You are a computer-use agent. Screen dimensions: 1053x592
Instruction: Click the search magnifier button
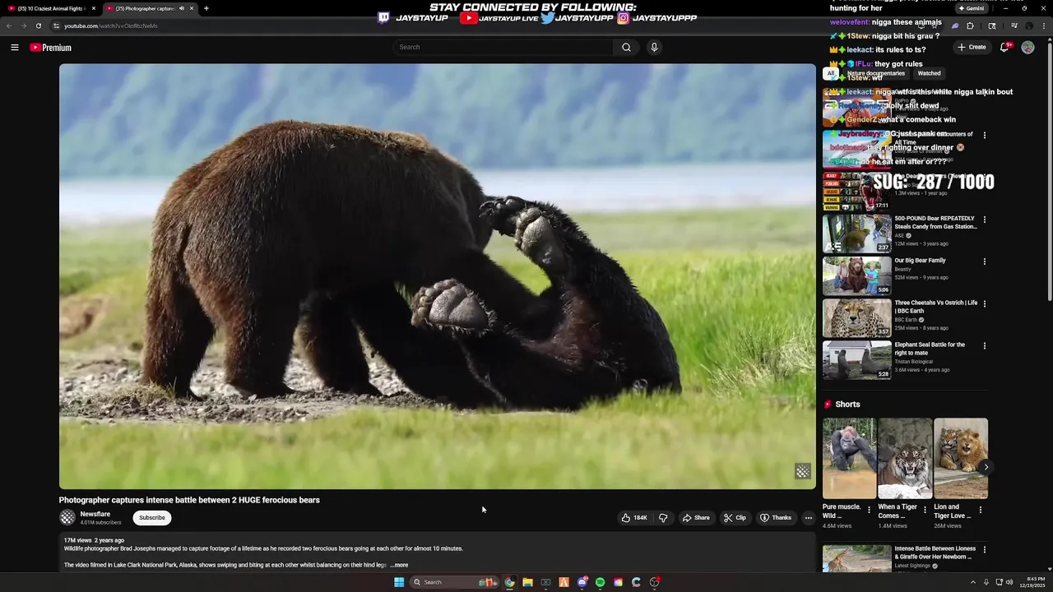coord(626,47)
